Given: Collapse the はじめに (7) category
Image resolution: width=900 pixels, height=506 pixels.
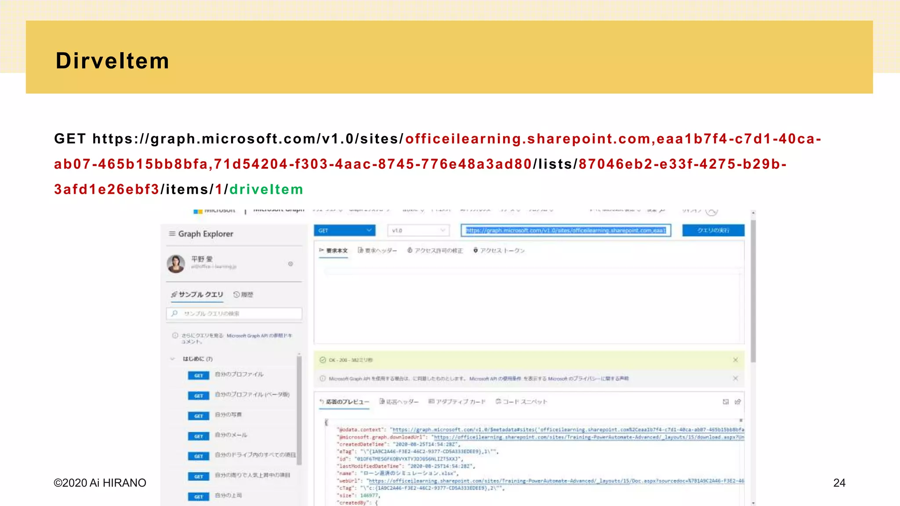Looking at the screenshot, I should pyautogui.click(x=172, y=359).
